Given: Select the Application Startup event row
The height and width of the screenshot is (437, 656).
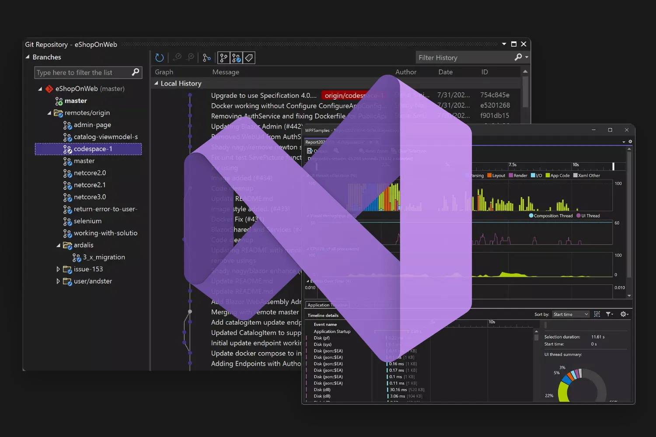Looking at the screenshot, I should (x=332, y=331).
